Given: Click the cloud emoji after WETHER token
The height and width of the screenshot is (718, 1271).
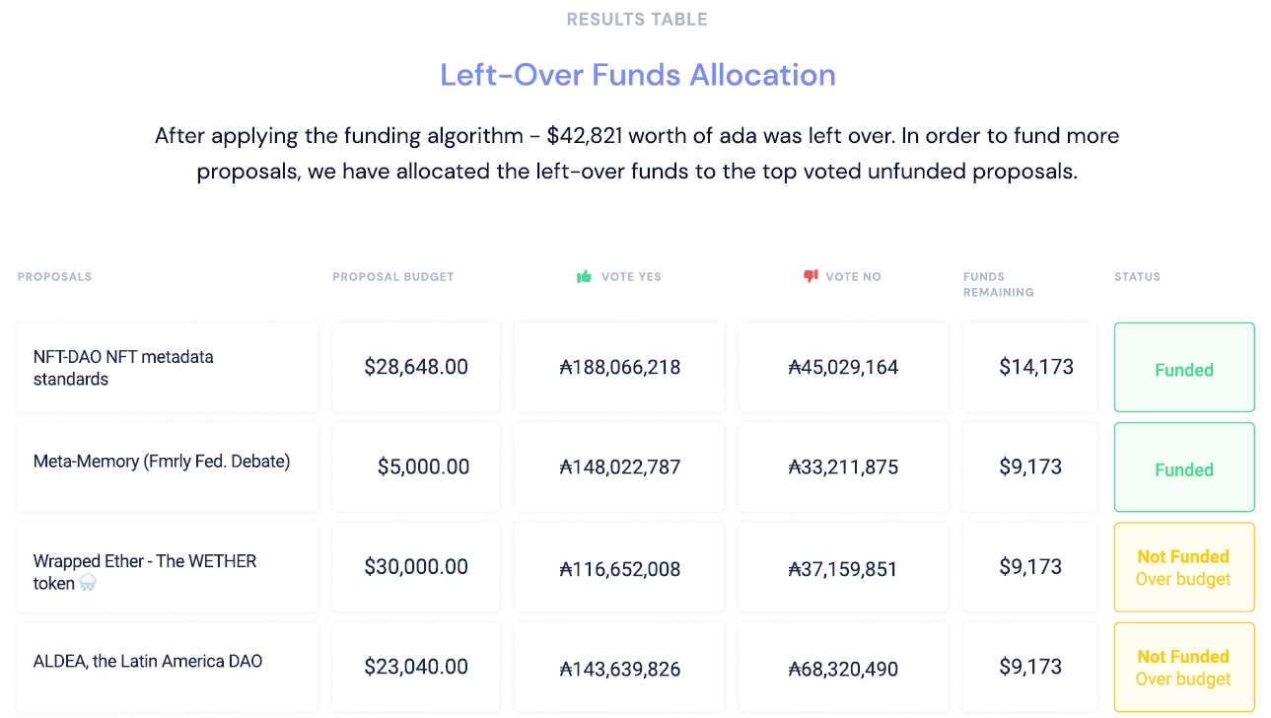Looking at the screenshot, I should pos(89,584).
